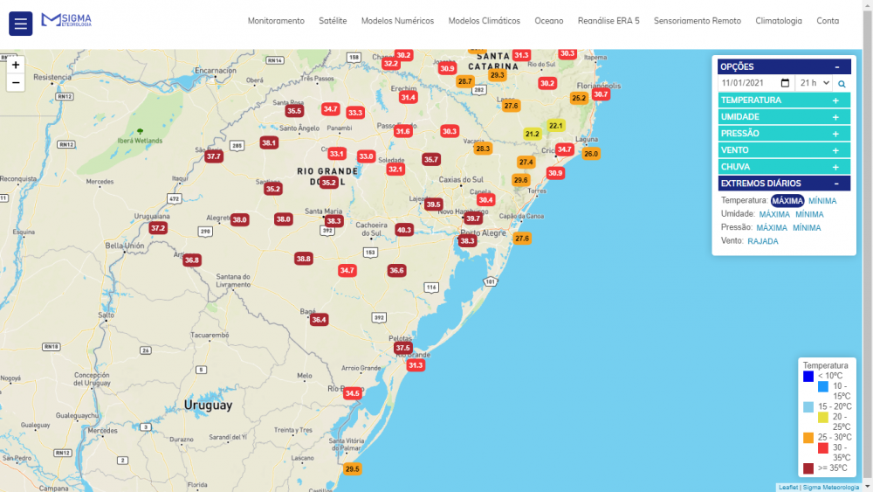This screenshot has height=492, width=873.
Task: Zoom out on the map
Action: point(16,83)
